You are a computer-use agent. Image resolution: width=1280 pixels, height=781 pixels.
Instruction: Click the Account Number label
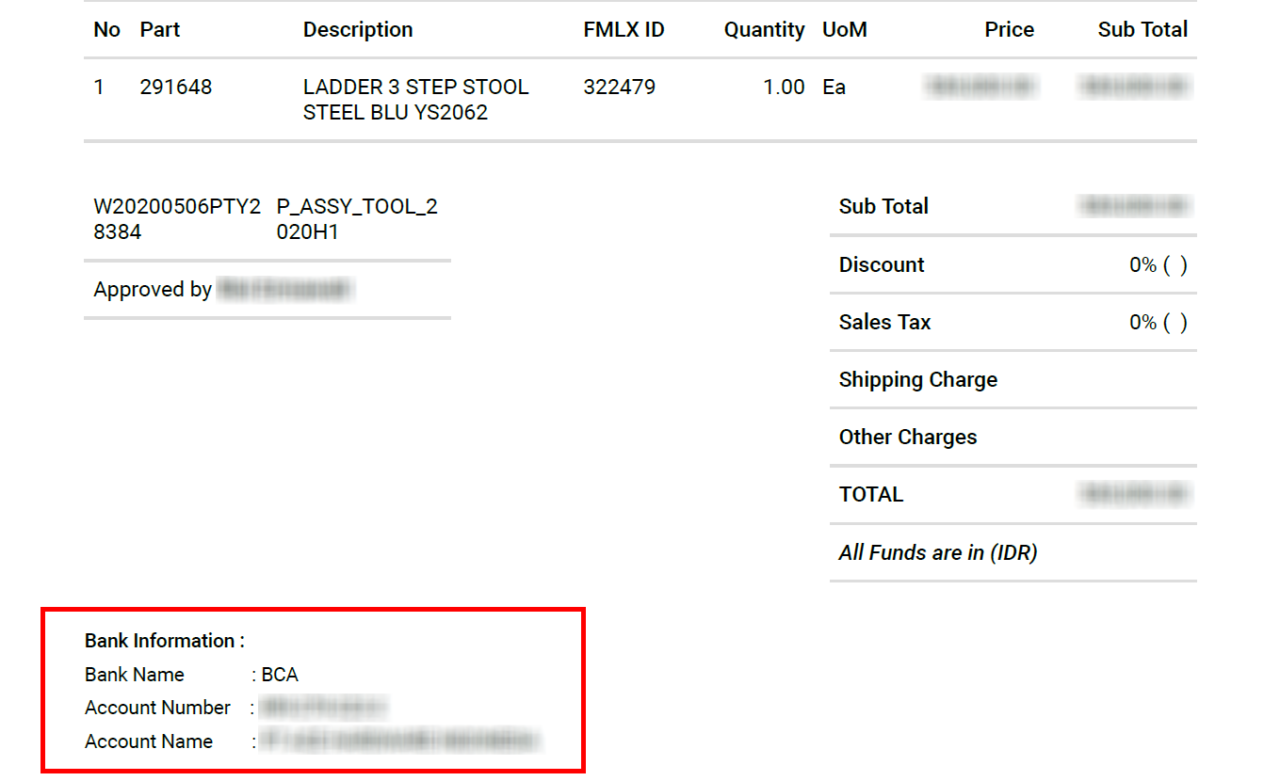click(157, 708)
